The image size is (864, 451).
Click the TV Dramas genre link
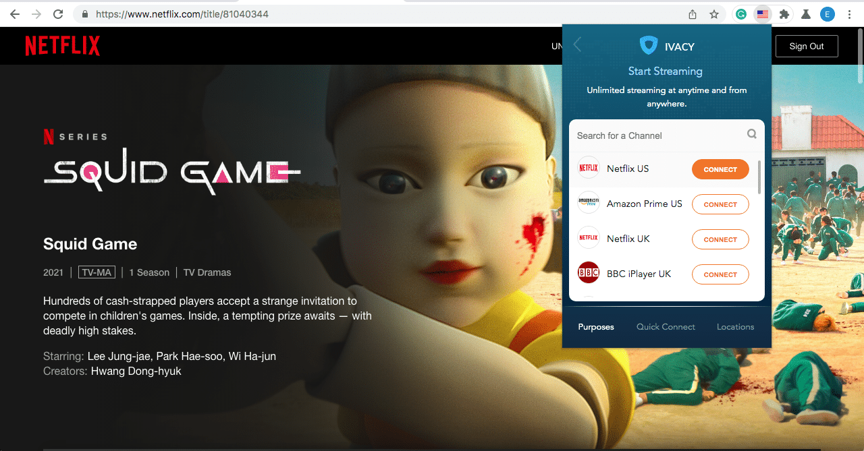coord(207,272)
